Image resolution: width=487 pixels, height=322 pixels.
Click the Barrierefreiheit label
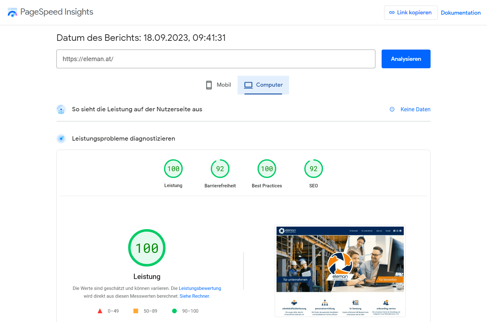220,186
